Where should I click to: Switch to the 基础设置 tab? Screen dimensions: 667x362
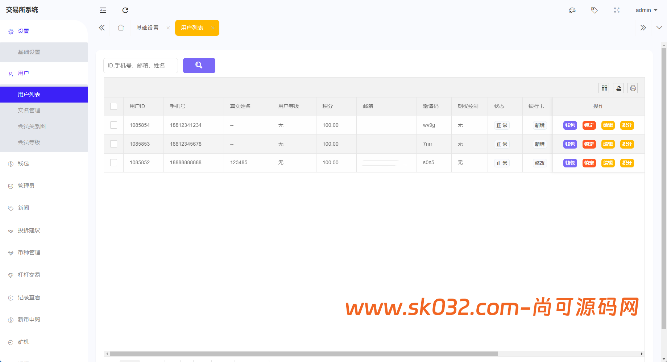coord(148,28)
